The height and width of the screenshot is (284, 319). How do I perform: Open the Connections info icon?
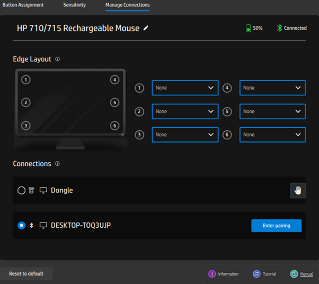[x=58, y=164]
